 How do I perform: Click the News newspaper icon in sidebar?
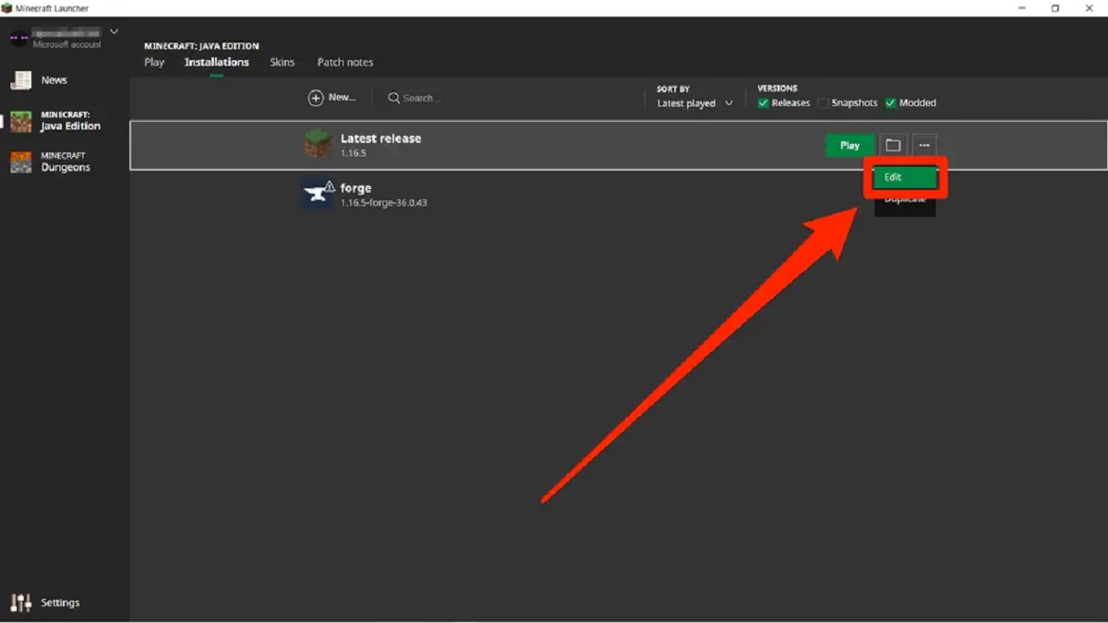(20, 81)
